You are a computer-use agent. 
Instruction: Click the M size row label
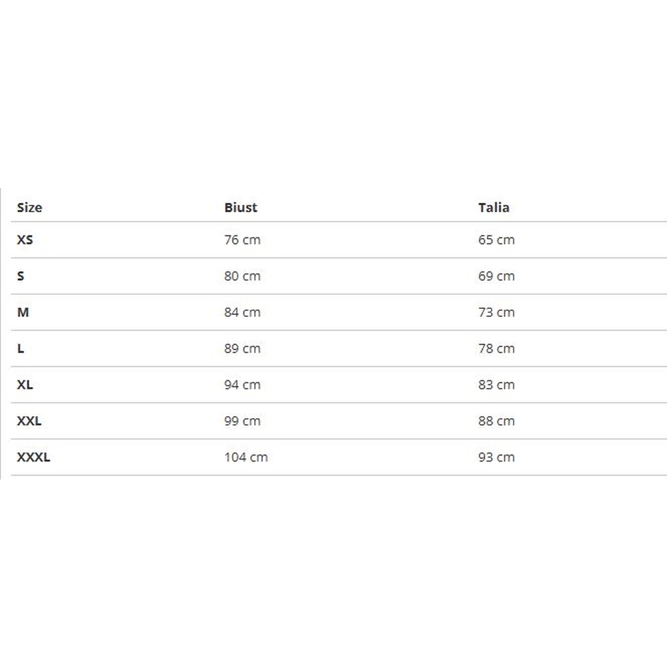pos(23,312)
